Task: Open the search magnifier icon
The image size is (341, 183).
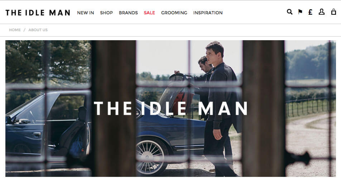Action: point(289,12)
